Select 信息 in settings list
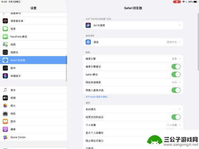Viewport: 199px width, 149px height. click(33, 29)
